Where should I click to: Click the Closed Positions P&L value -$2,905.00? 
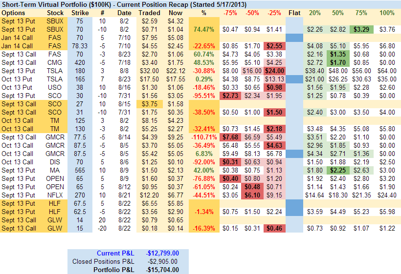tap(163, 261)
